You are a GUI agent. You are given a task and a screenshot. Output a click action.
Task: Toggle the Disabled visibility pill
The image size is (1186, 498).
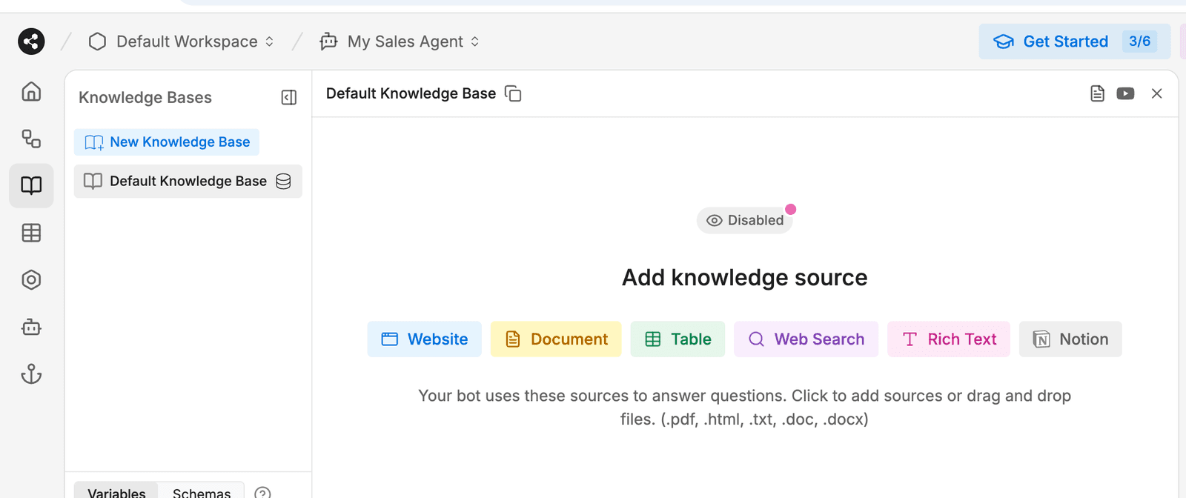coord(744,220)
